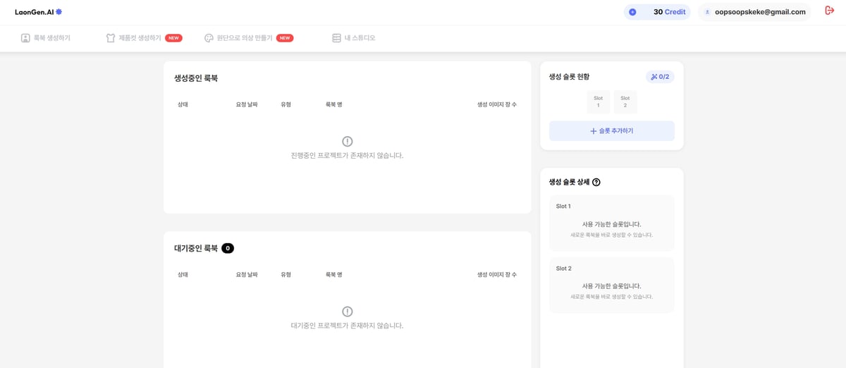Click the oopsoopskeke@gmail.com account button

click(x=754, y=12)
